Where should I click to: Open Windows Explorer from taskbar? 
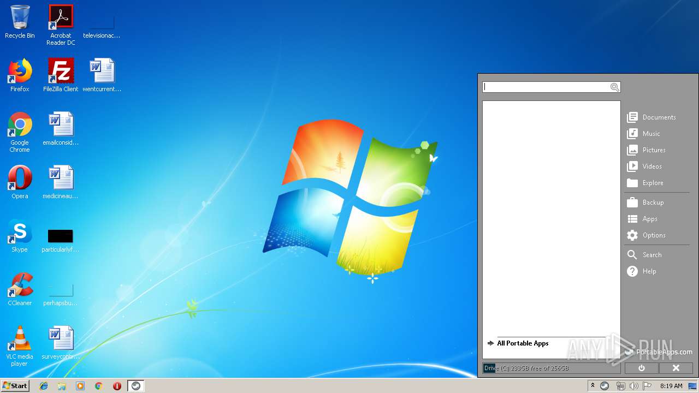click(x=62, y=386)
